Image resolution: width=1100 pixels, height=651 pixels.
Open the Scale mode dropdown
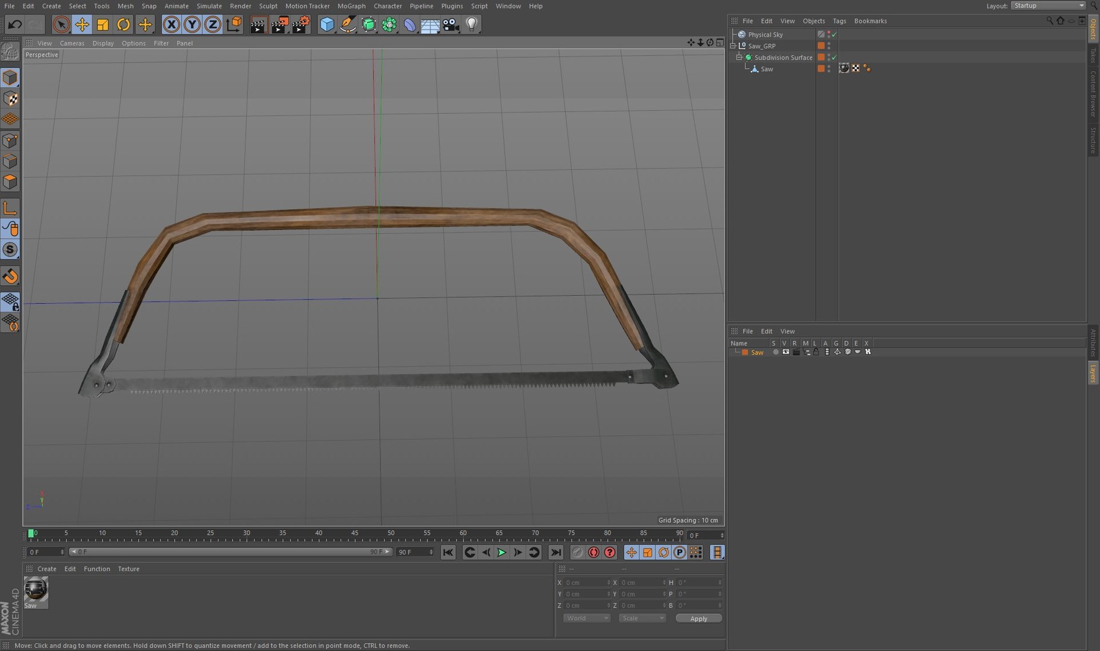(x=642, y=618)
